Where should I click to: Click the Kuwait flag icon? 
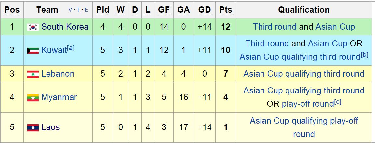point(33,50)
